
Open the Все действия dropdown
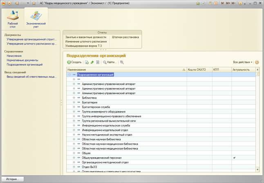[242, 62]
